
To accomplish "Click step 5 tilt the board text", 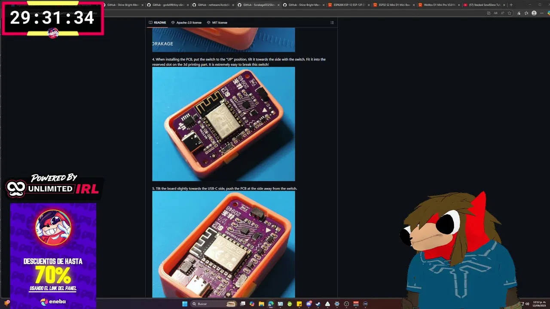I will tap(224, 188).
